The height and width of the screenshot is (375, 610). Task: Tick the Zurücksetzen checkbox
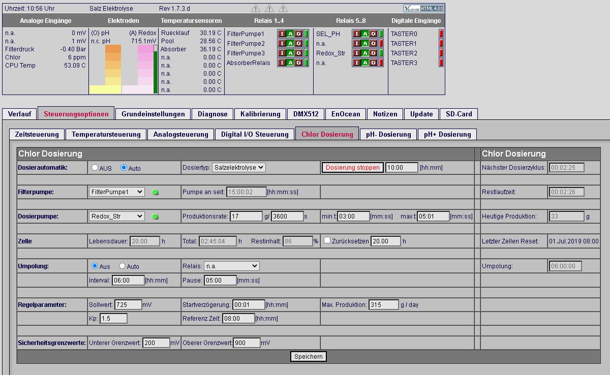[327, 240]
